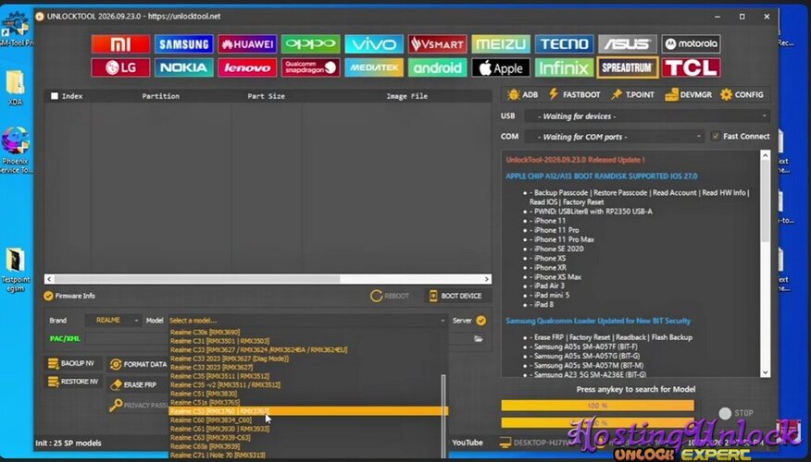Open the FASTBOOT tab
811x462 pixels.
coord(574,95)
